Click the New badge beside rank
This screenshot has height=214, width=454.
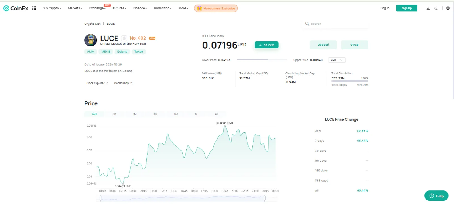click(152, 38)
